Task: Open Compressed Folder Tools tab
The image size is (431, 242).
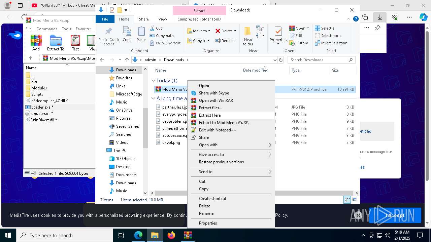Action: coord(199,19)
